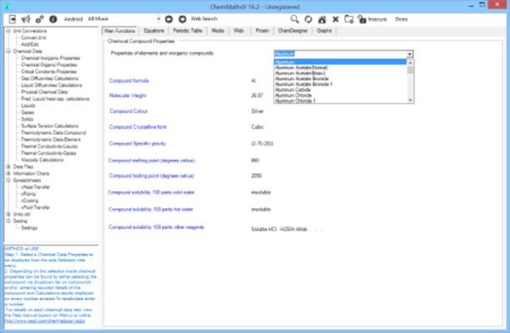The height and width of the screenshot is (333, 510).
Task: Click the home icon in toolbar
Action: pos(320,17)
